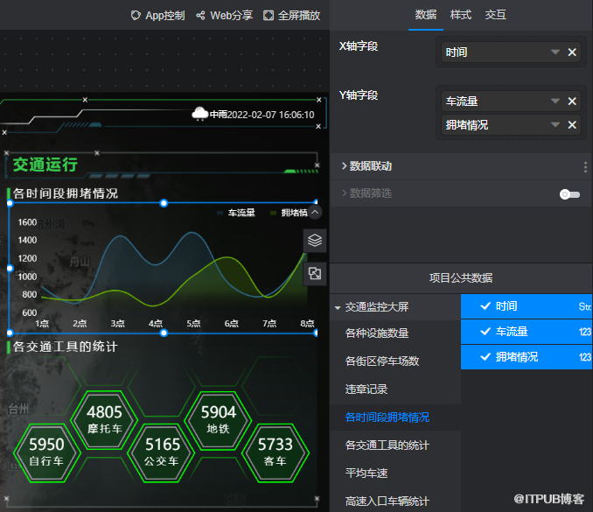Viewport: 593px width, 512px height.
Task: Click the Web分享 button
Action: (x=226, y=16)
